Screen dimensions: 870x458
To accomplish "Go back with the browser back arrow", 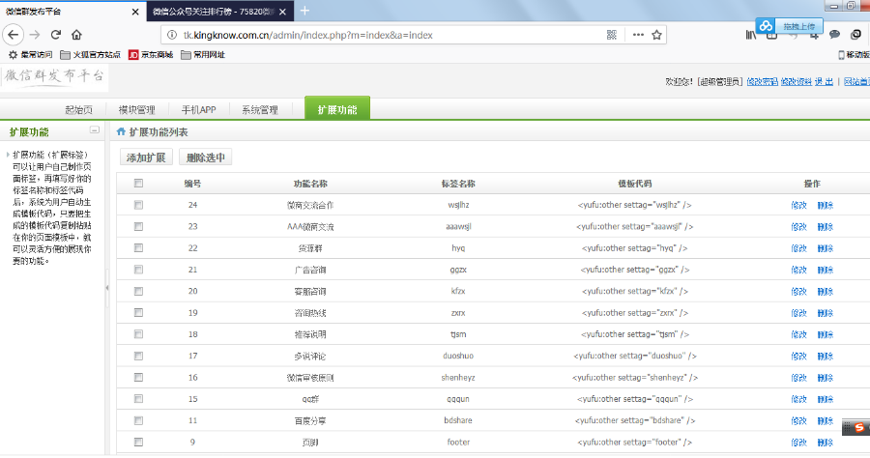I will click(14, 35).
